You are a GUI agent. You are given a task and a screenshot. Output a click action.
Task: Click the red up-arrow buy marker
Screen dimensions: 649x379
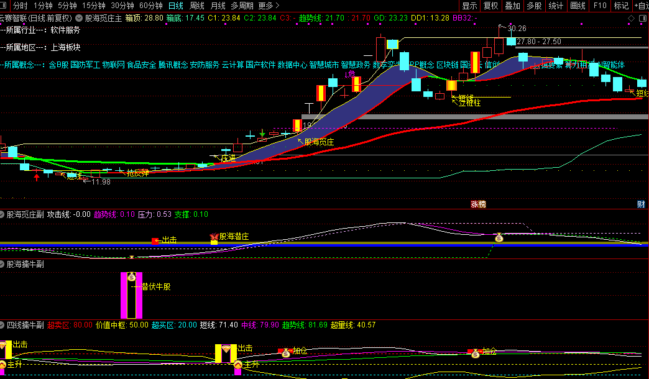pos(37,178)
